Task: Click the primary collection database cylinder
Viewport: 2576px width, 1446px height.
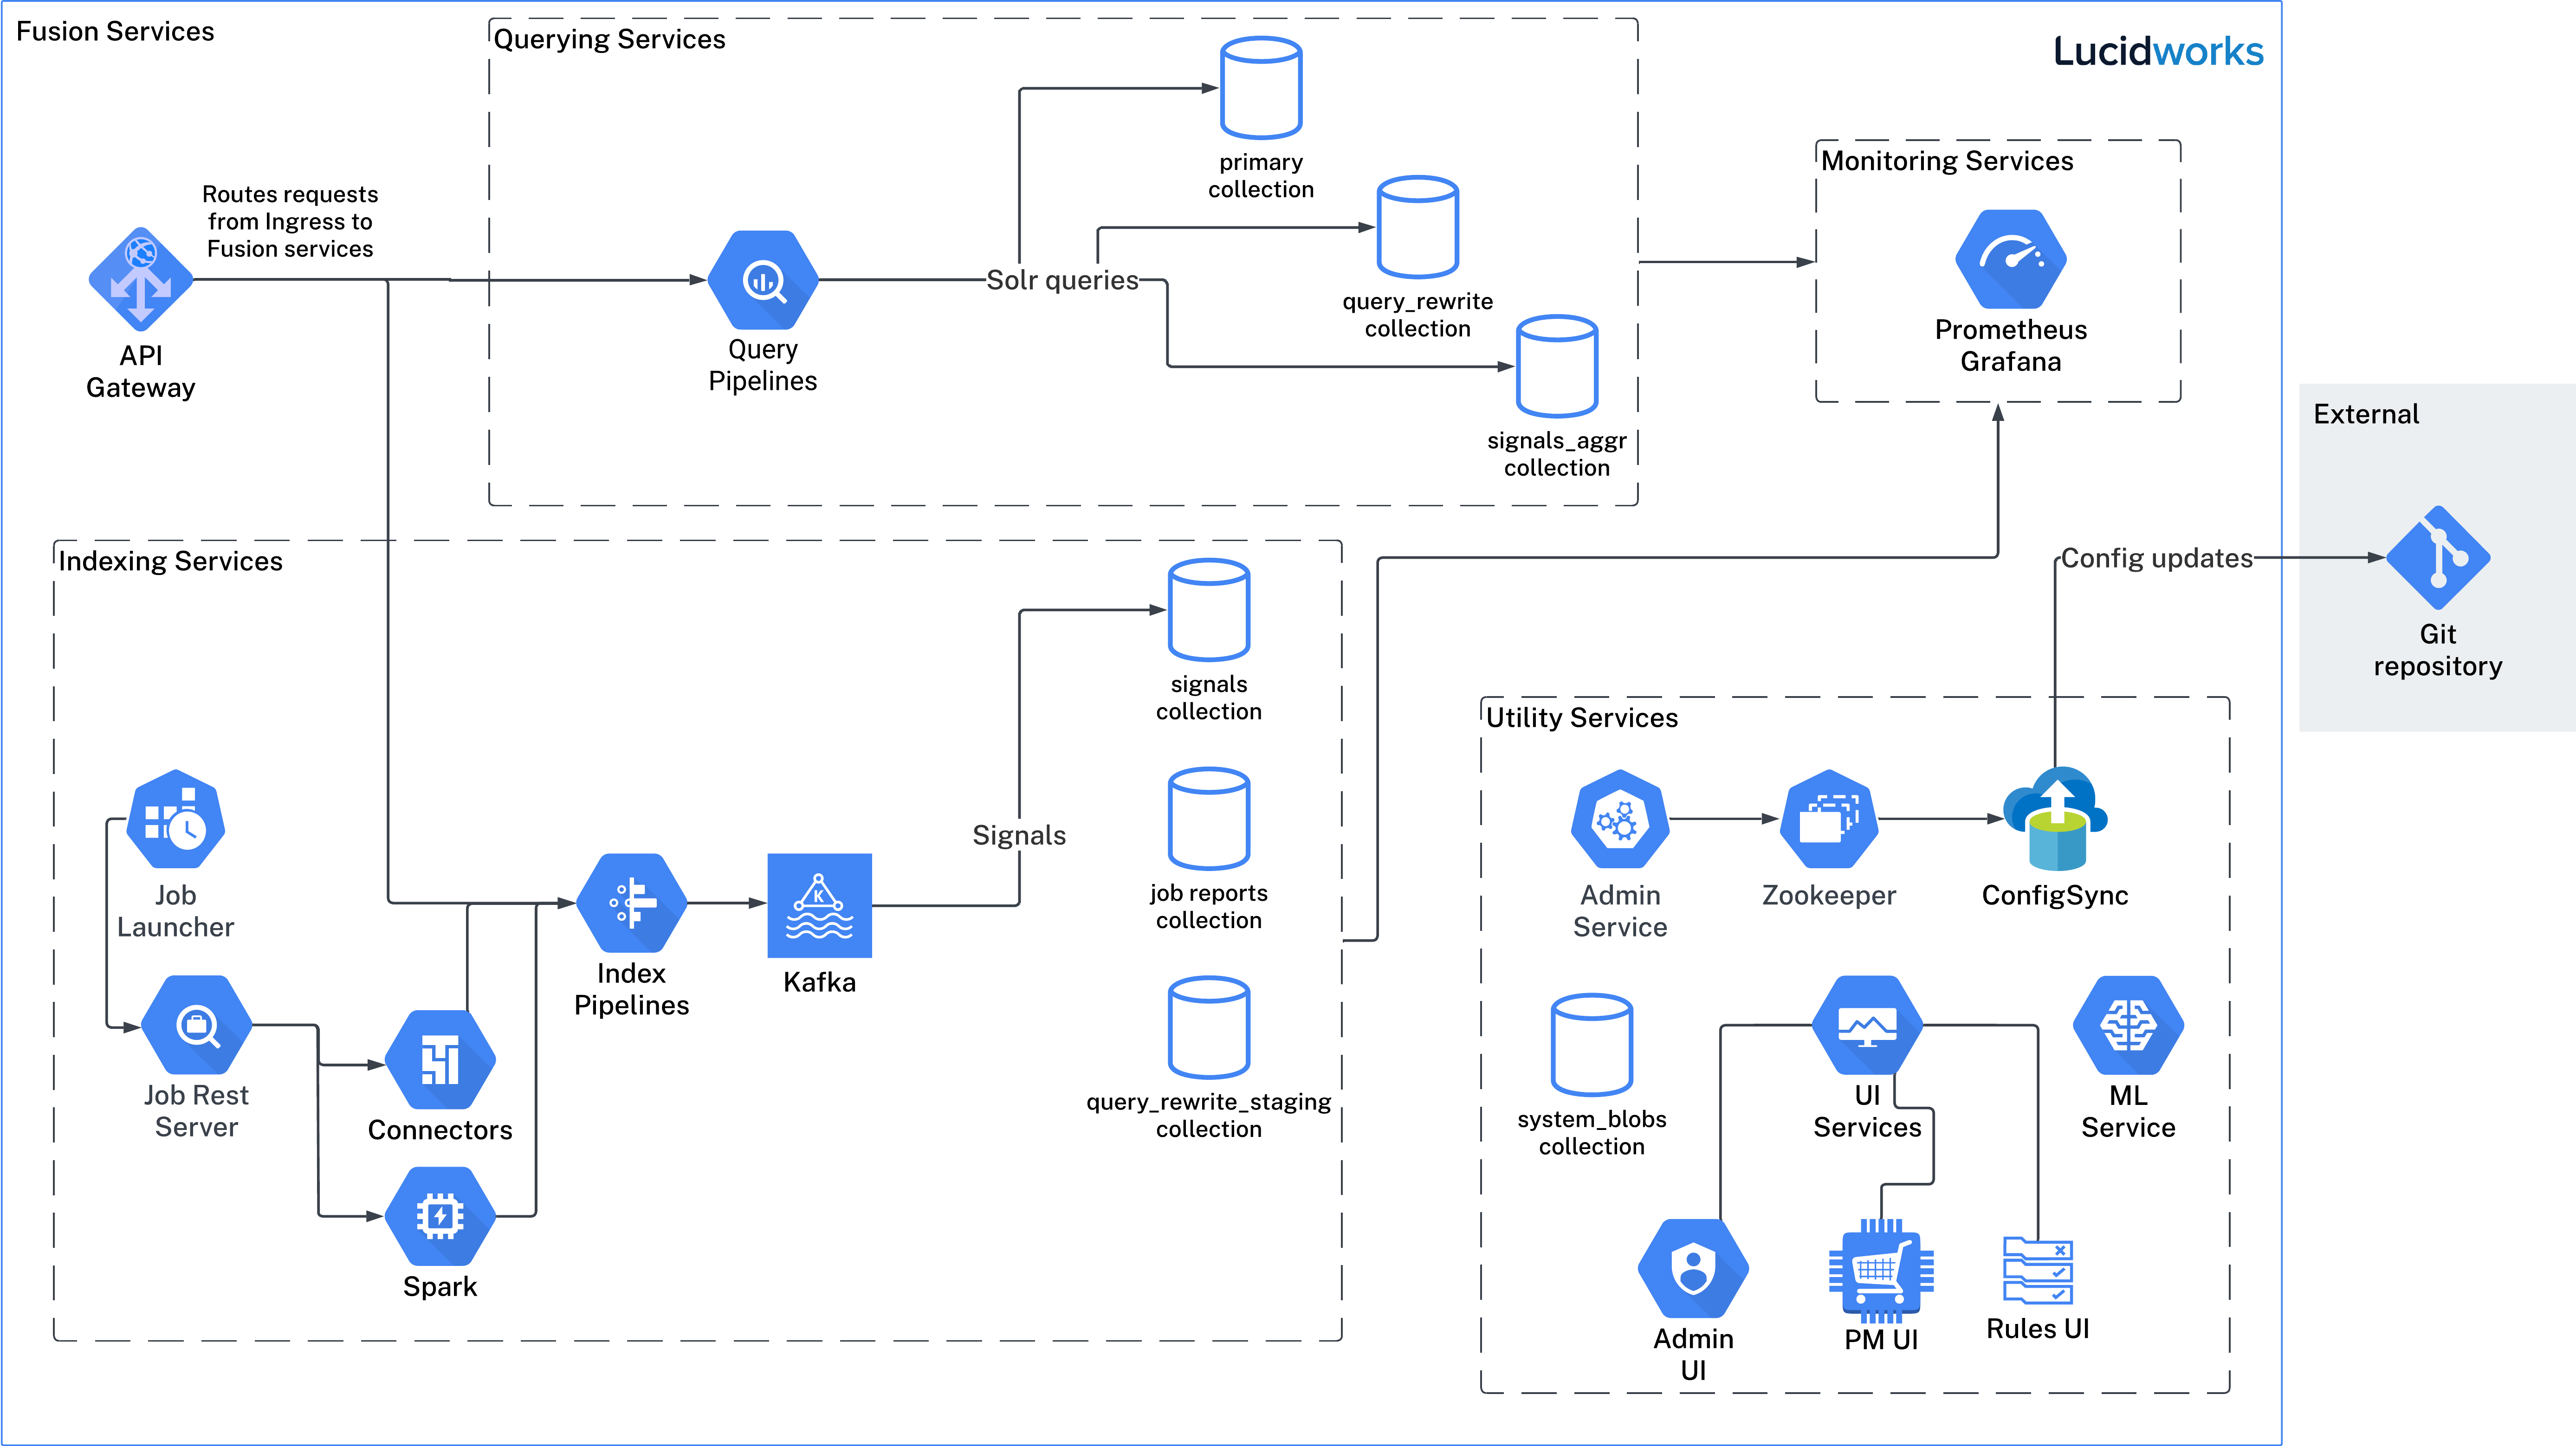Action: pyautogui.click(x=1261, y=88)
